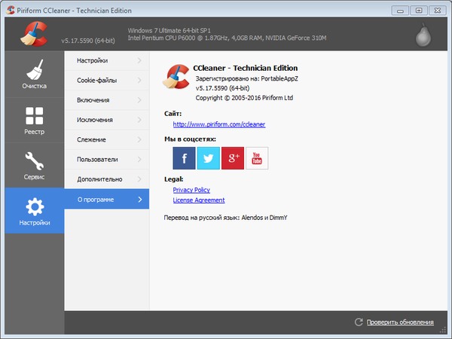
Task: Visit the piriform.com/ccleaner website link
Action: 218,124
